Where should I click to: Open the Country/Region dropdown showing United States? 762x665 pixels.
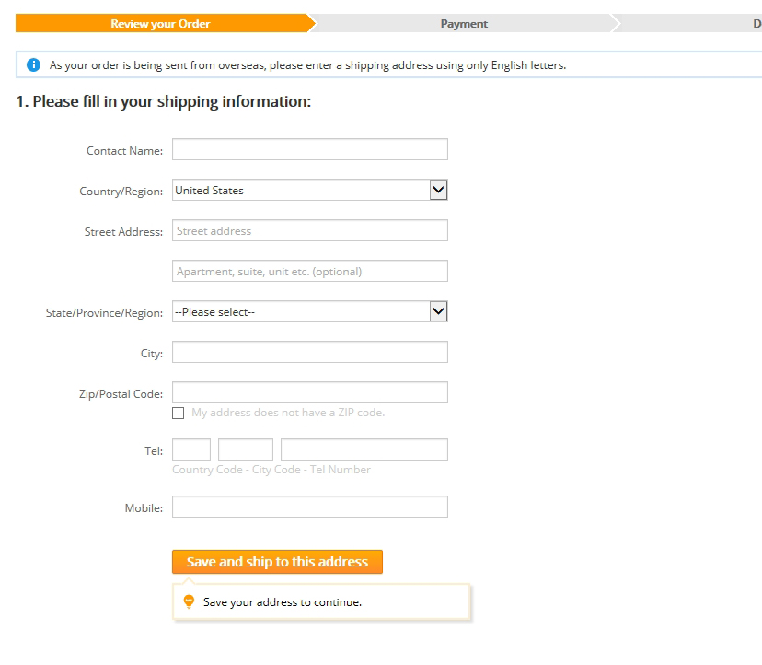point(309,191)
